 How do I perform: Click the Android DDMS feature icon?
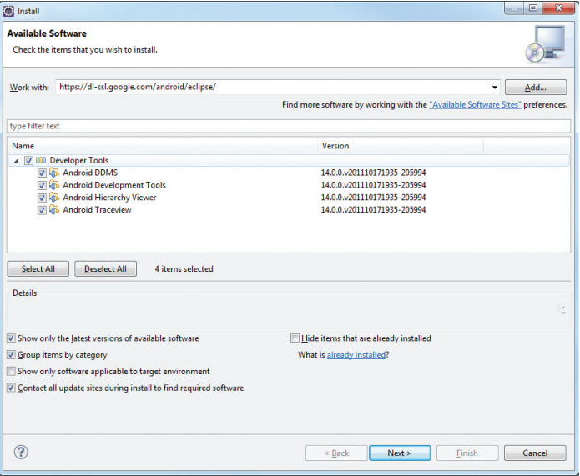54,173
